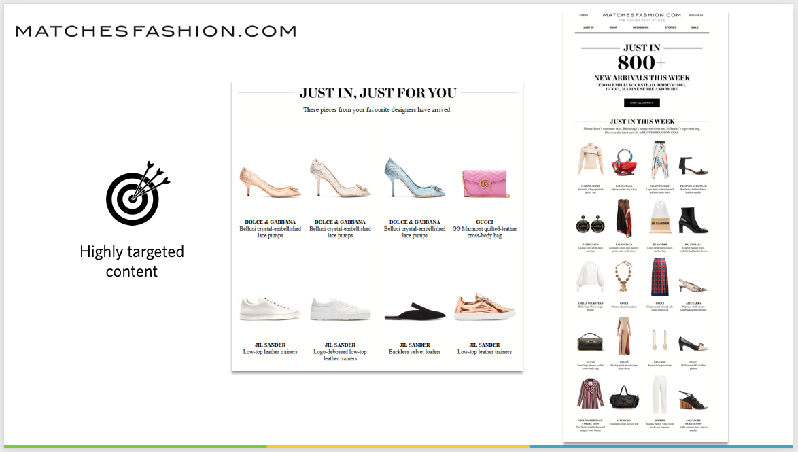Open the striped double-breasted wool blazer image
Viewport: 798px width, 452px height.
point(591,394)
